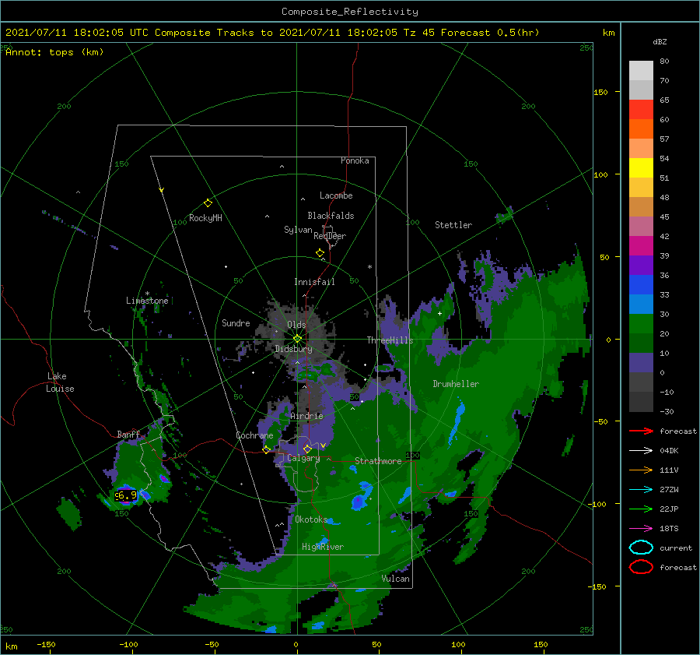This screenshot has height=655, width=700.
Task: Click the RockyMH label
Action: click(x=205, y=218)
